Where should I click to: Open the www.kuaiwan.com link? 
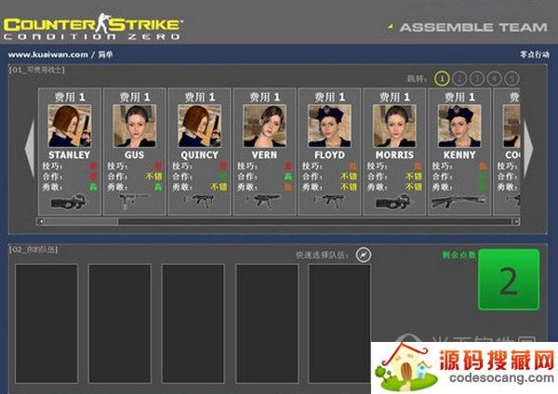click(x=47, y=55)
